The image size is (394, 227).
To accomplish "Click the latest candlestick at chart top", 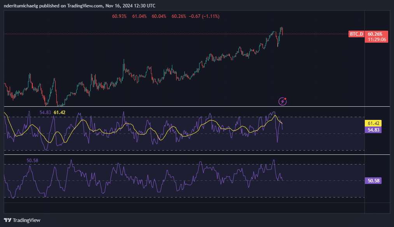I will (282, 31).
